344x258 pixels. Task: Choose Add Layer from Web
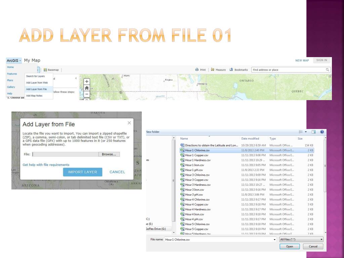click(x=39, y=83)
